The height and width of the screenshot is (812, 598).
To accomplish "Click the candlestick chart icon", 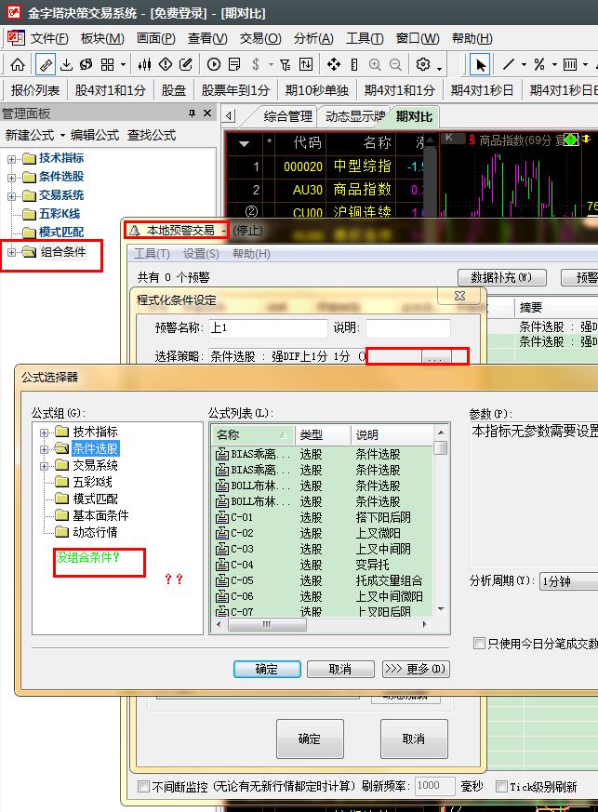I will (x=144, y=65).
